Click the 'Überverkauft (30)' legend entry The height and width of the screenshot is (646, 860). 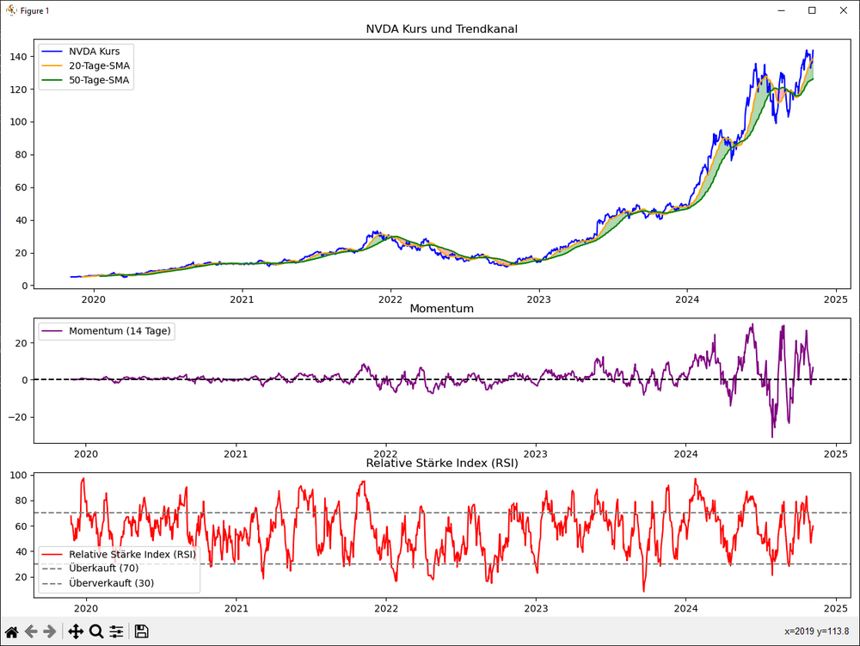click(x=111, y=583)
